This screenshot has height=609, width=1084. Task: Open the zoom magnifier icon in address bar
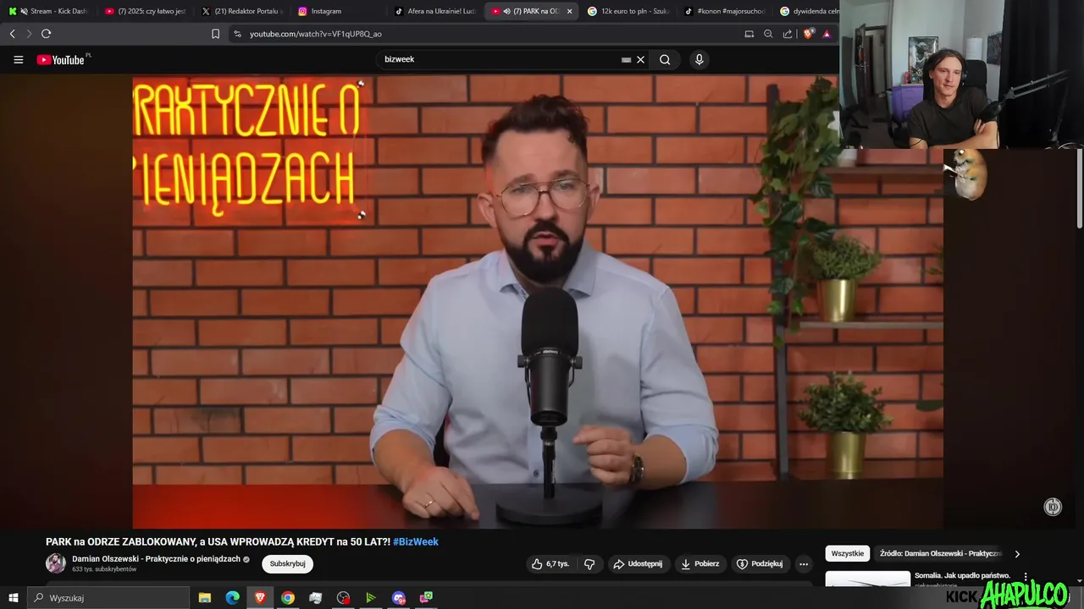(x=768, y=34)
